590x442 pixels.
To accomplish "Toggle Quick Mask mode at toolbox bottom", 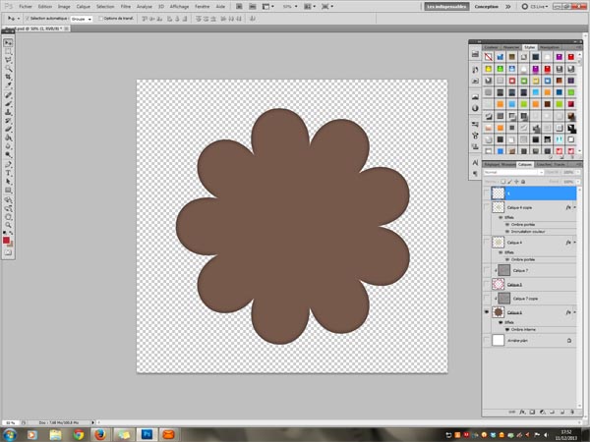I will pyautogui.click(x=8, y=252).
